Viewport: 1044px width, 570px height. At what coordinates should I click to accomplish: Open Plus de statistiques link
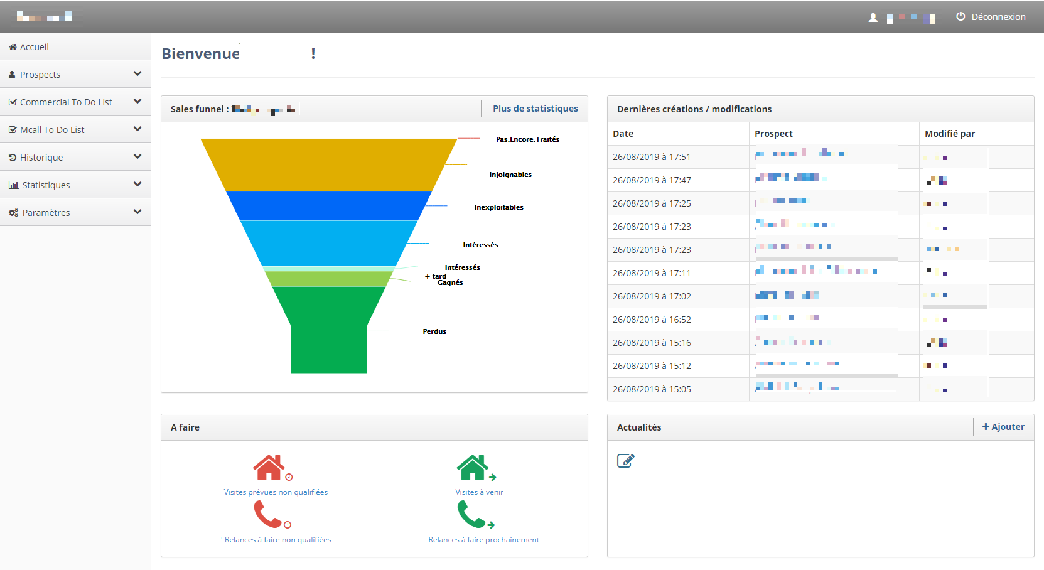(535, 109)
